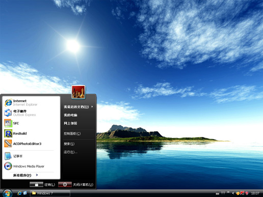Image resolution: width=263 pixels, height=197 pixels.
Task: Click the chess user account picture
Action: tap(78, 92)
